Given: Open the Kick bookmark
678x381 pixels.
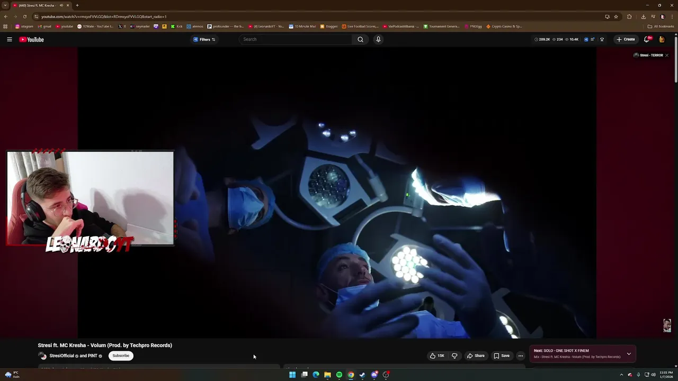Looking at the screenshot, I should click(177, 26).
